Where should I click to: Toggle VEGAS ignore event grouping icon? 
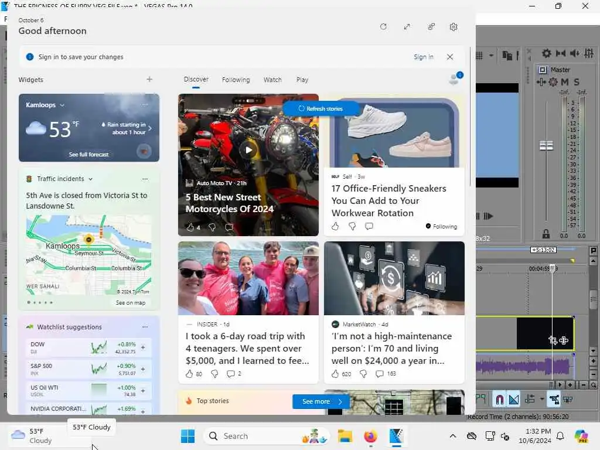coord(568,400)
